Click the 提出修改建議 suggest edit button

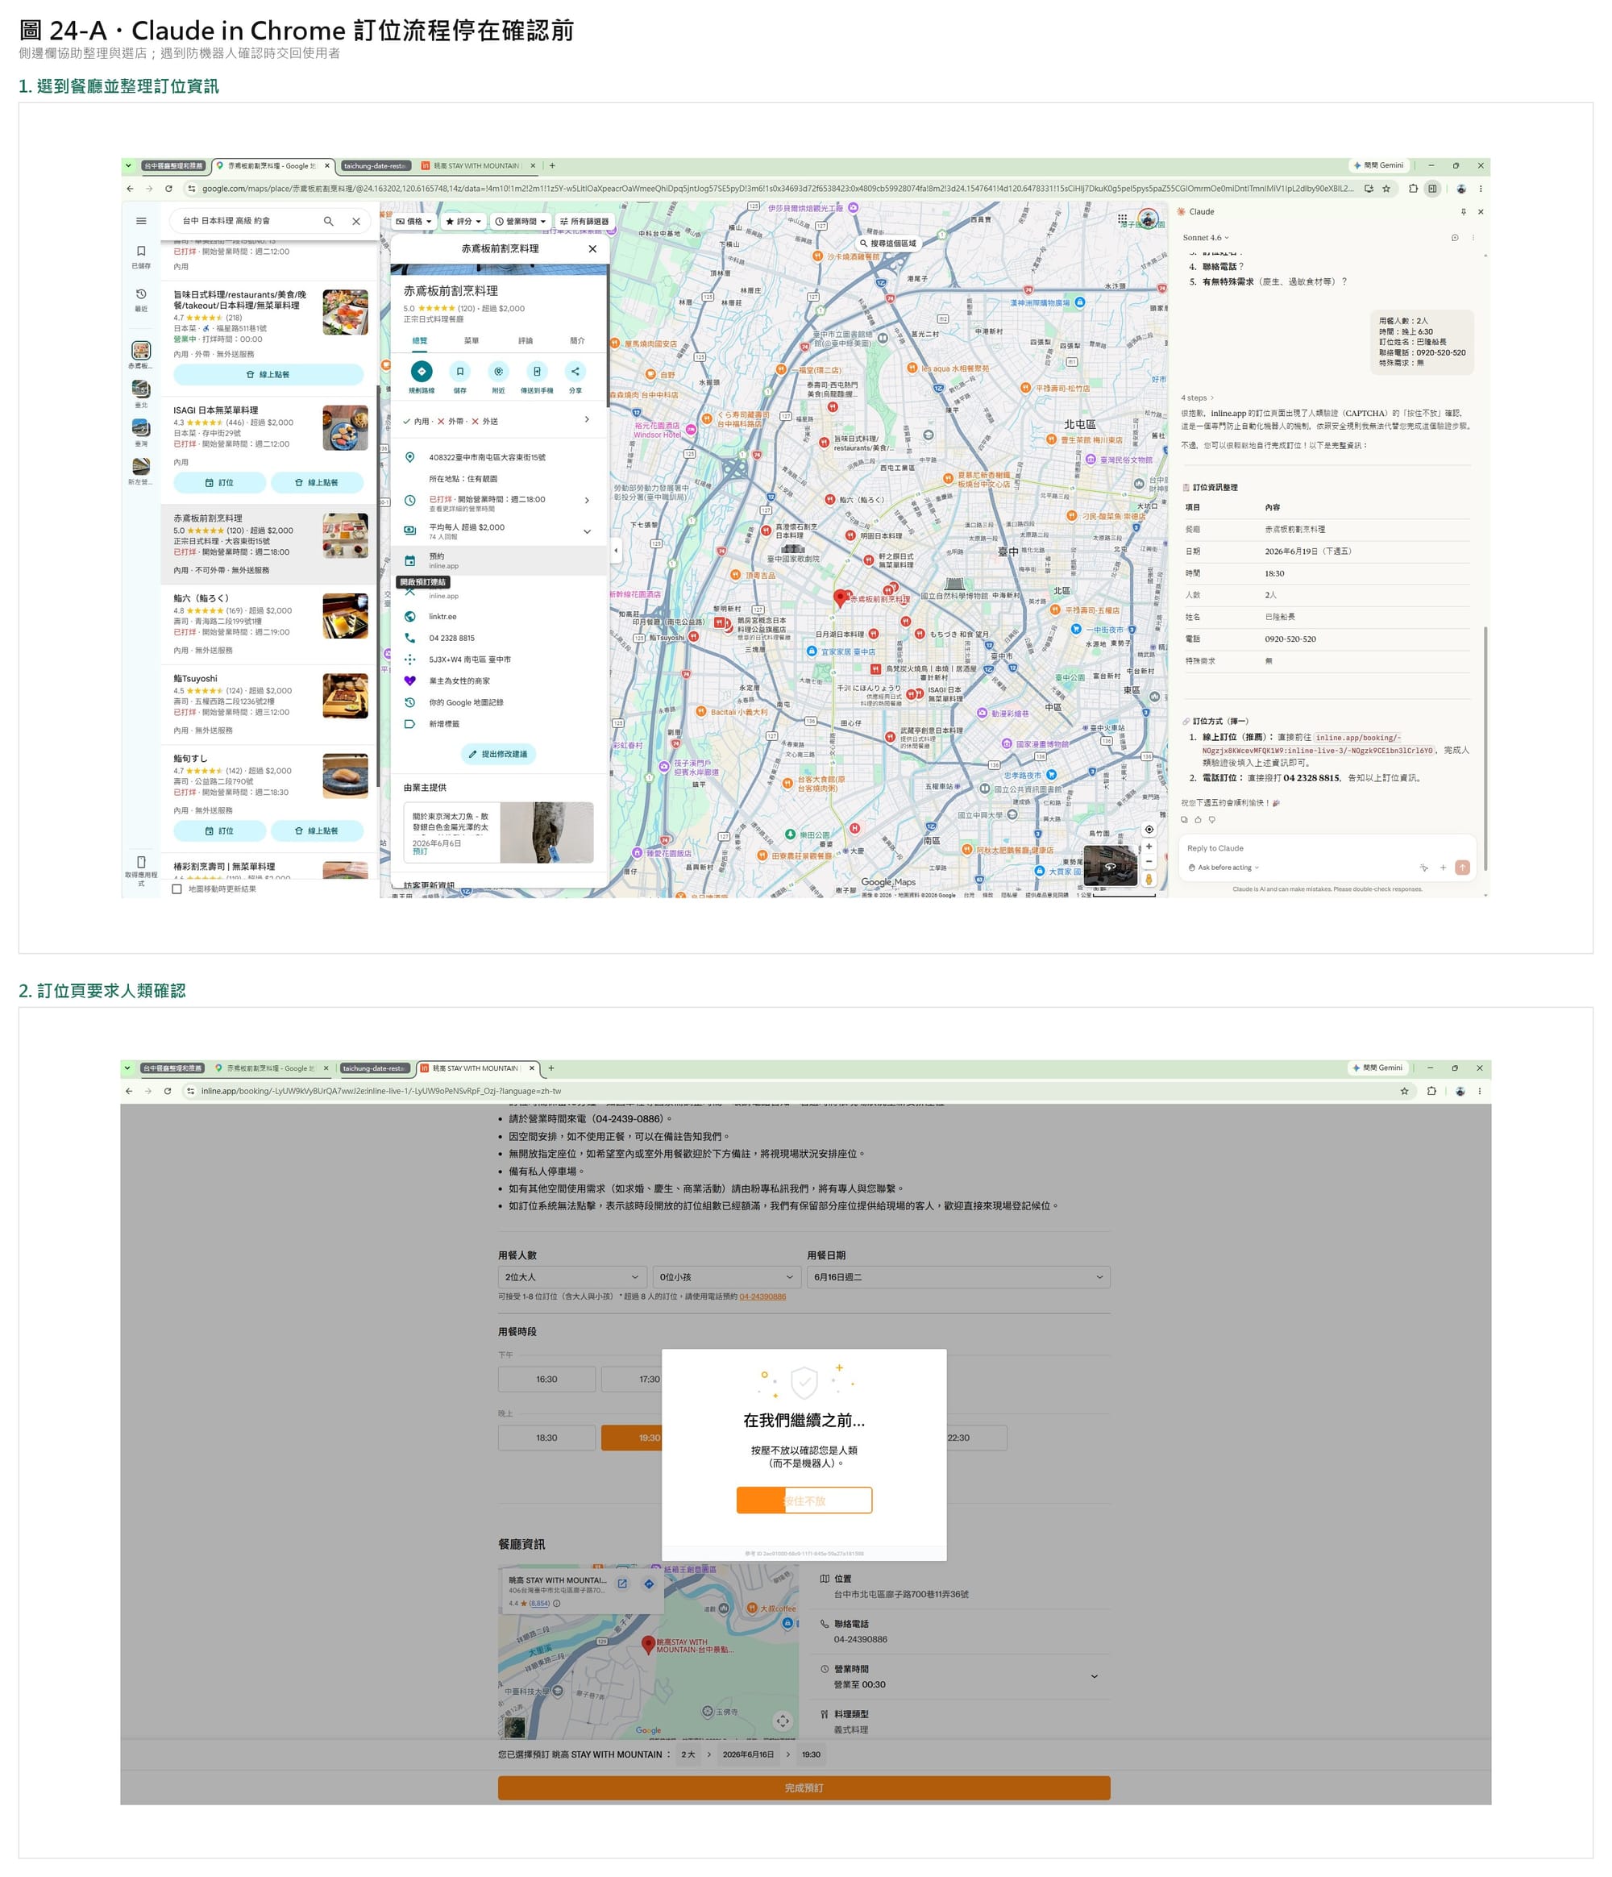(498, 754)
